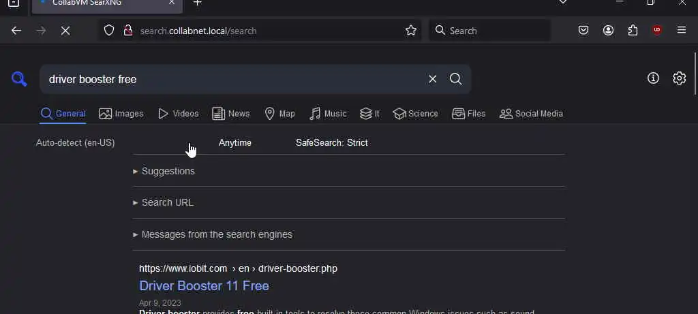The height and width of the screenshot is (314, 698).
Task: Switch to the Map category
Action: pyautogui.click(x=279, y=114)
